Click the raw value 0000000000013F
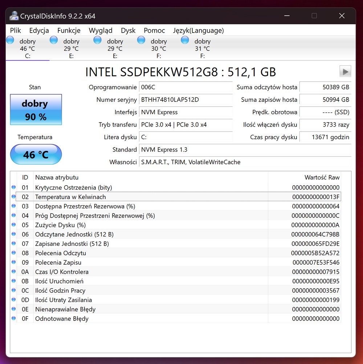 coord(315,197)
